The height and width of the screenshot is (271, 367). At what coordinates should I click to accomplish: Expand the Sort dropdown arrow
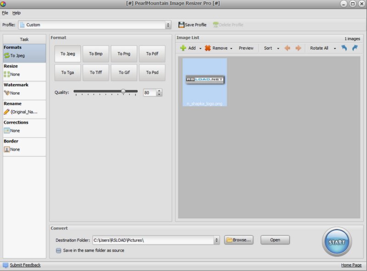coord(278,49)
